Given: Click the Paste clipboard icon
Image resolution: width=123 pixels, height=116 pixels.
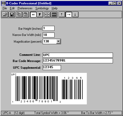Looking at the screenshot, I should (x=26, y=14).
